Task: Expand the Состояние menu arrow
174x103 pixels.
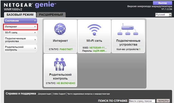Action: tap(35, 21)
